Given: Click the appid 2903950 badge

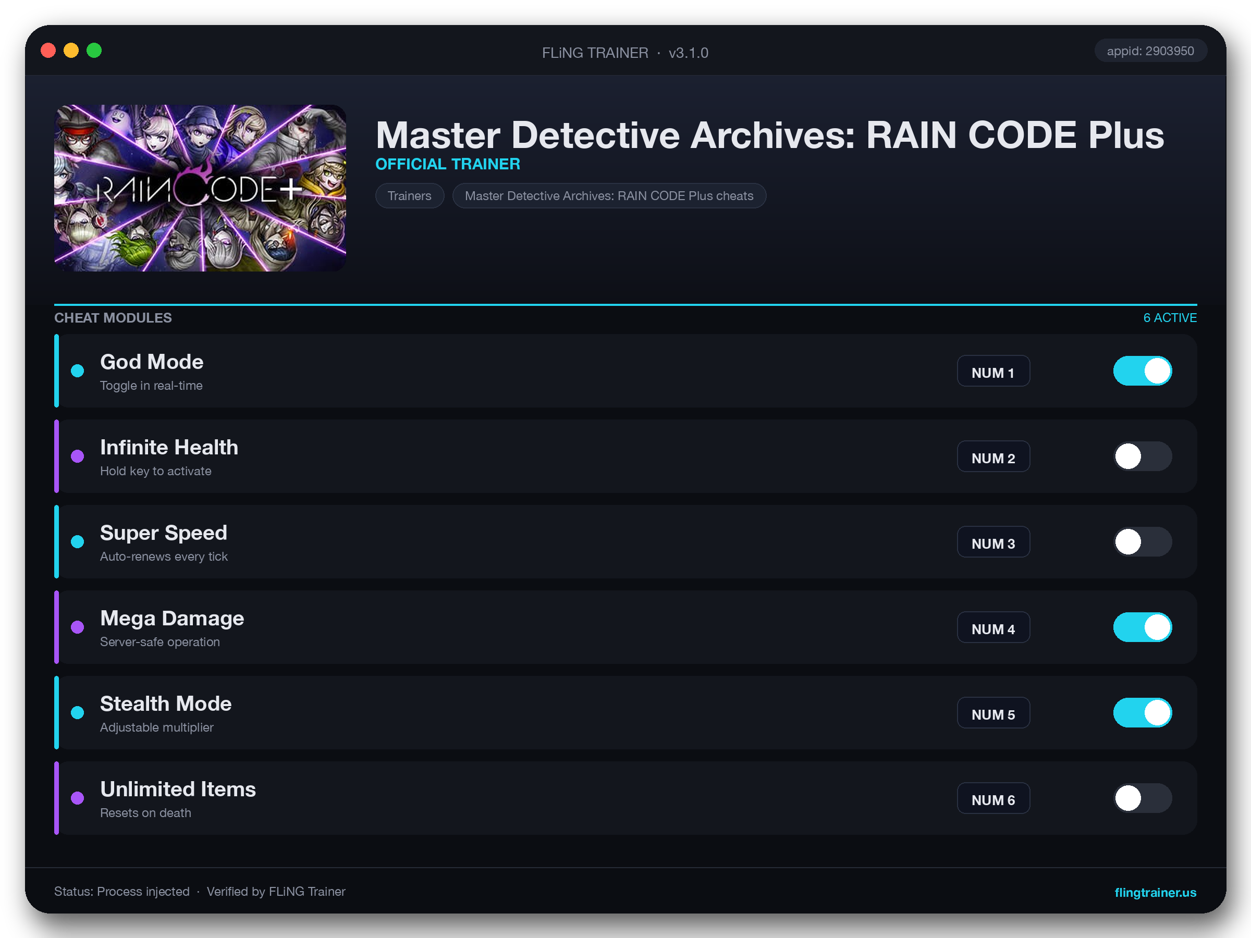Looking at the screenshot, I should click(1150, 51).
